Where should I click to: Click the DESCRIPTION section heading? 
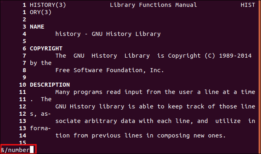50,85
